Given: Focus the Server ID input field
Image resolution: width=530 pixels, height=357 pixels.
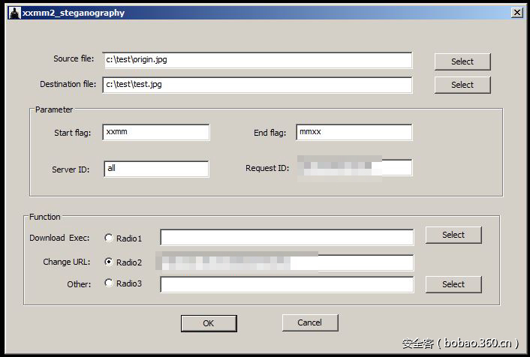Looking at the screenshot, I should click(x=156, y=169).
